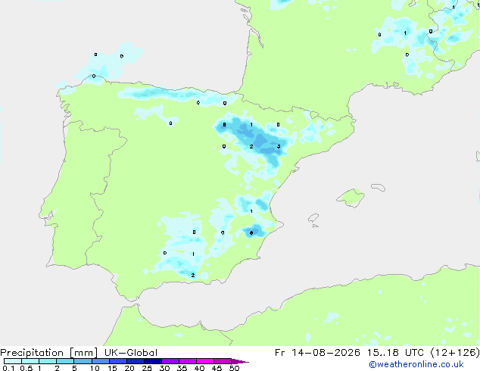Click the 'UK-Global' model label
Viewport: 480px width, 371px height.
pyautogui.click(x=131, y=353)
